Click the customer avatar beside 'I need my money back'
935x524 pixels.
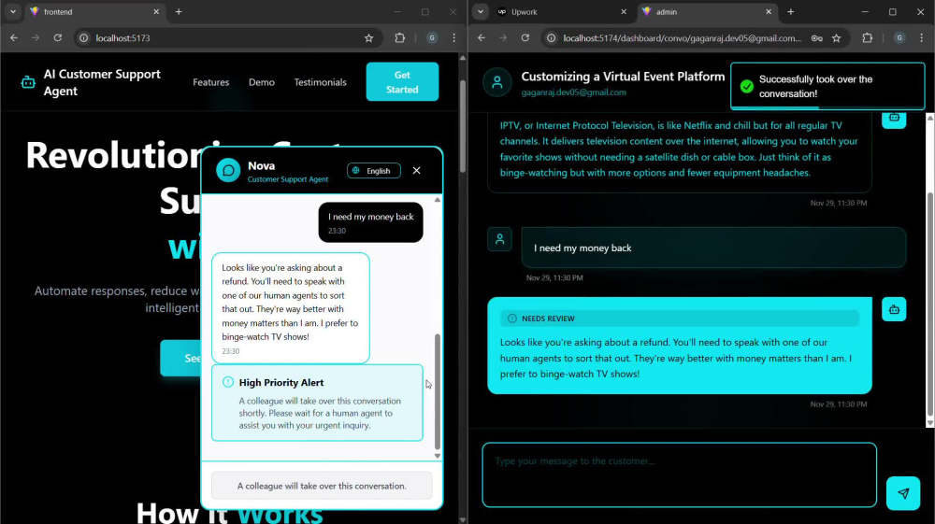[499, 239]
